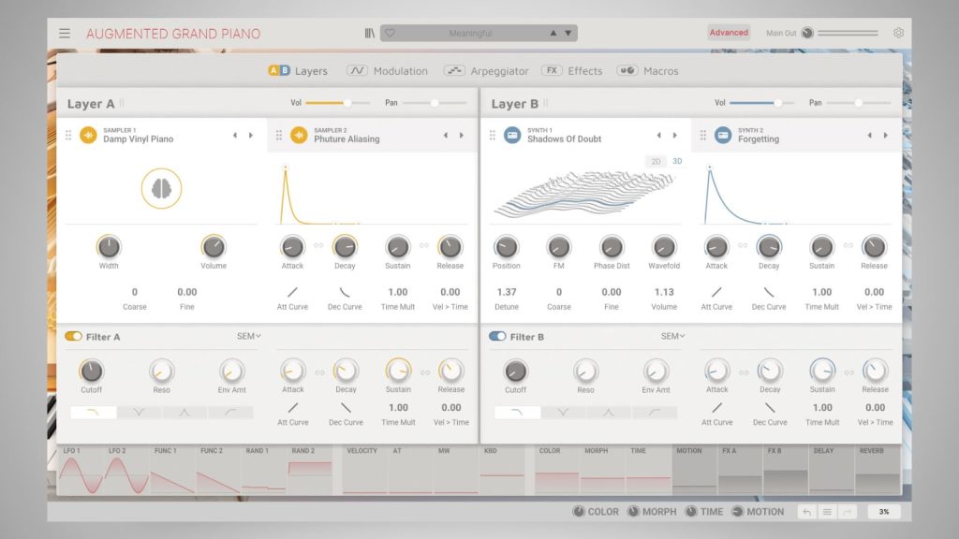Open the preset library browser icon
The width and height of the screenshot is (959, 539).
pyautogui.click(x=370, y=33)
